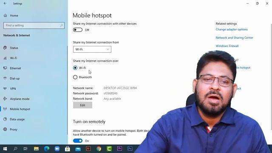Click the Status globe icon in sidebar
The width and height of the screenshot is (272, 153).
pos(5,48)
